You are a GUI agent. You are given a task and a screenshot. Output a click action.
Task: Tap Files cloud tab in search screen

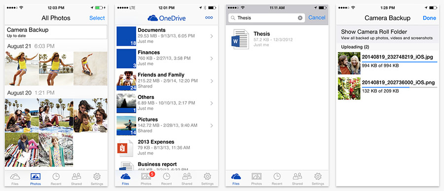(x=236, y=179)
